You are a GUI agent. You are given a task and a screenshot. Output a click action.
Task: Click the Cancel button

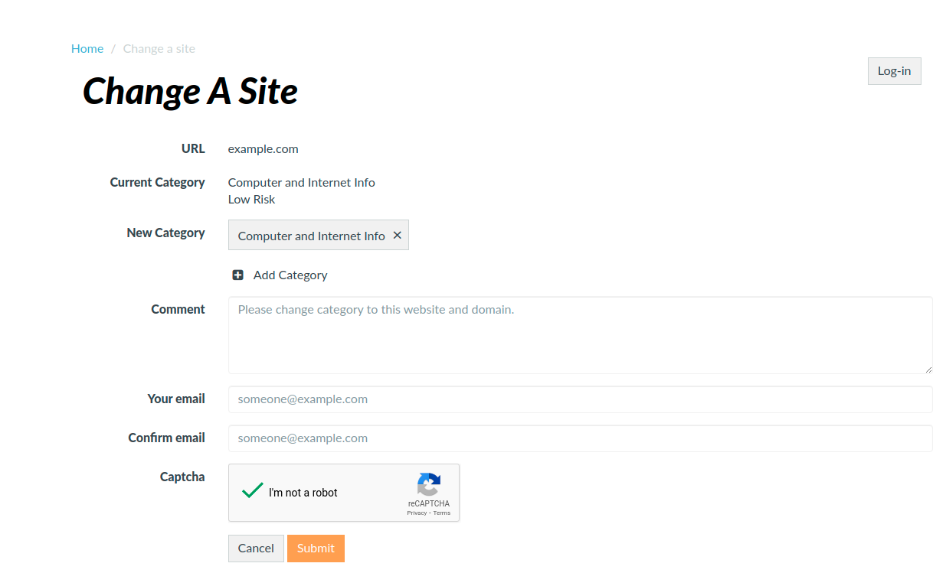[256, 548]
